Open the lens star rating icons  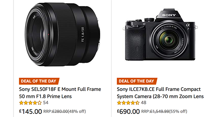30,103
